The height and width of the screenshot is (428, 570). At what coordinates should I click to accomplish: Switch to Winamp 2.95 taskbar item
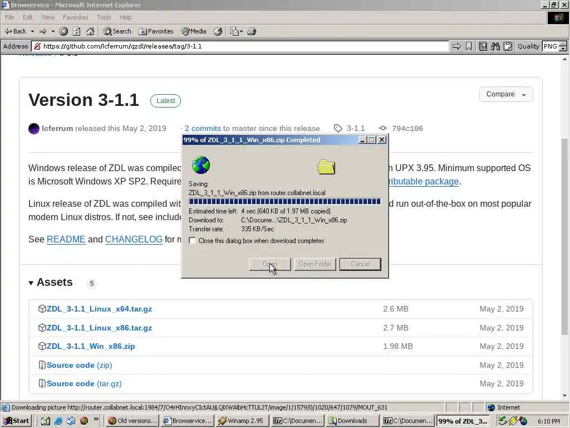point(242,421)
